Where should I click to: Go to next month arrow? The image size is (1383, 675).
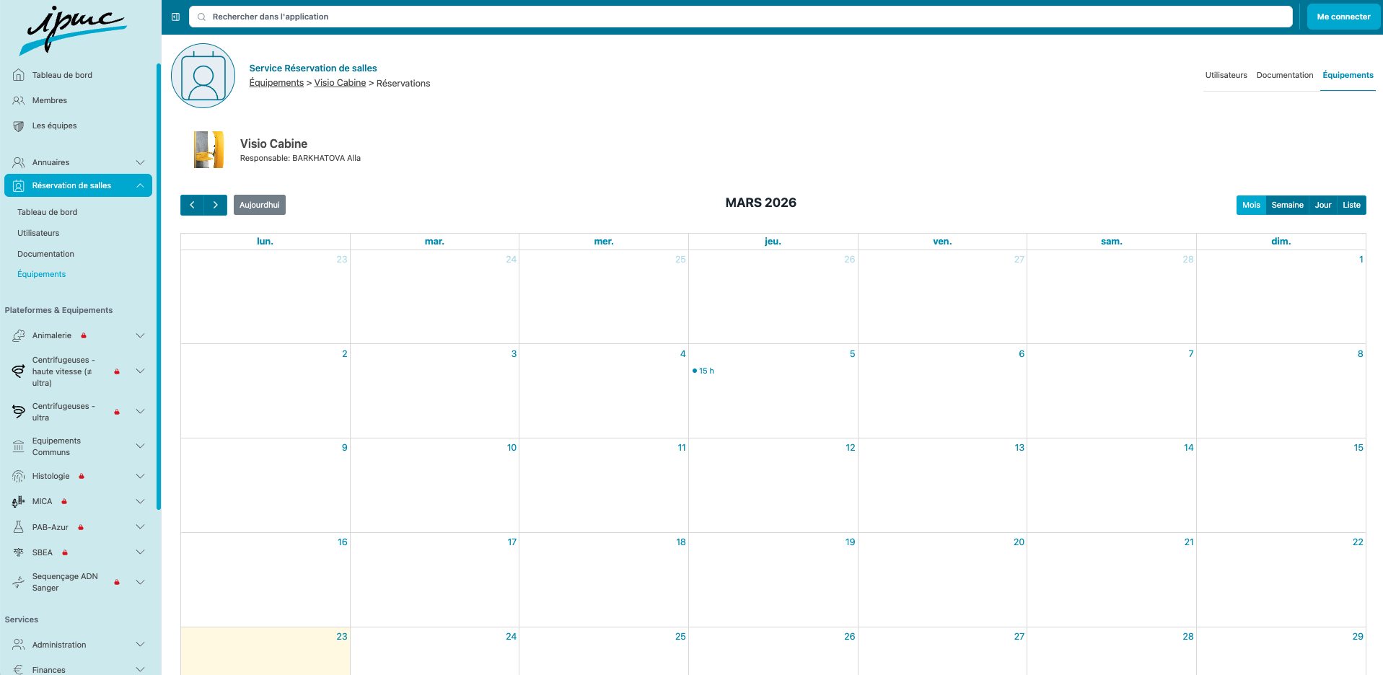(216, 205)
